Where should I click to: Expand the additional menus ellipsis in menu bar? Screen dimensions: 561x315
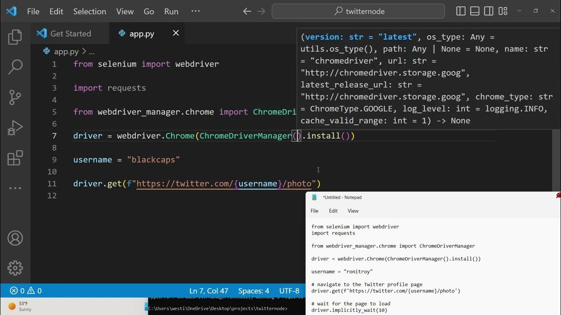195,11
